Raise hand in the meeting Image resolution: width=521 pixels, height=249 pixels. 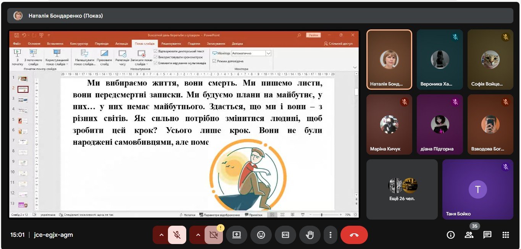coord(310,235)
